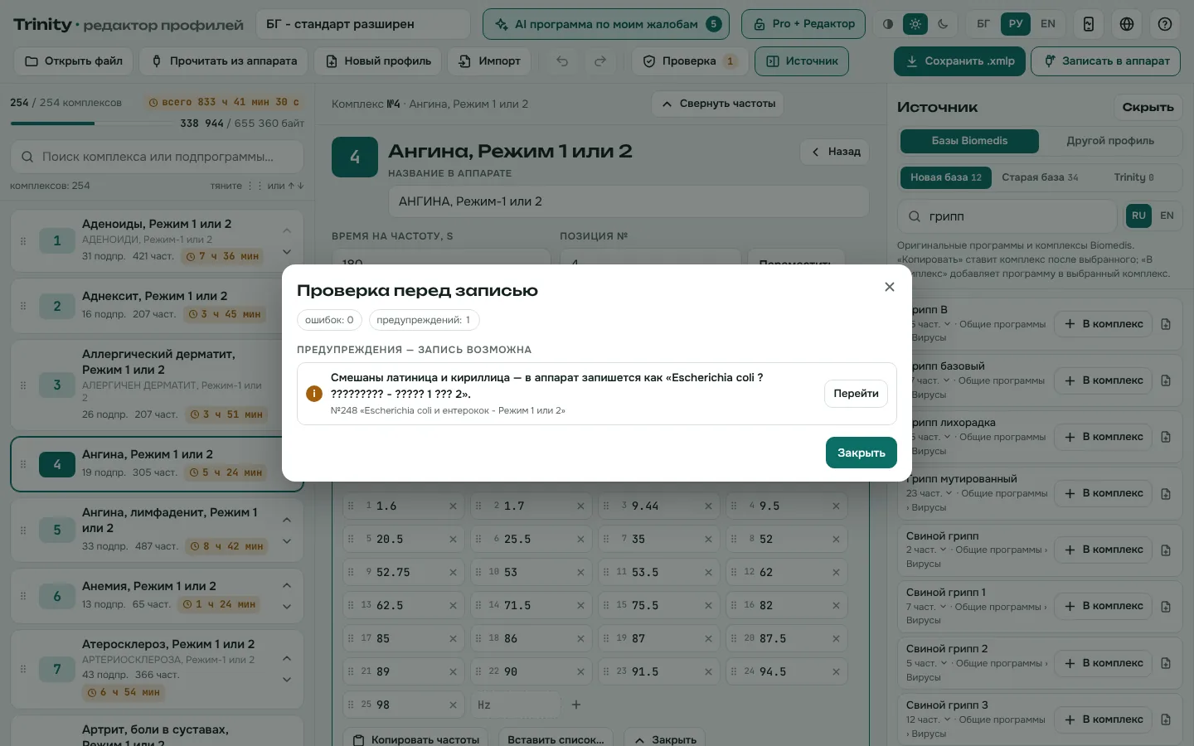Expand the 7 част. list of Свиной грипп 1
This screenshot has width=1194, height=746.
[x=925, y=607]
